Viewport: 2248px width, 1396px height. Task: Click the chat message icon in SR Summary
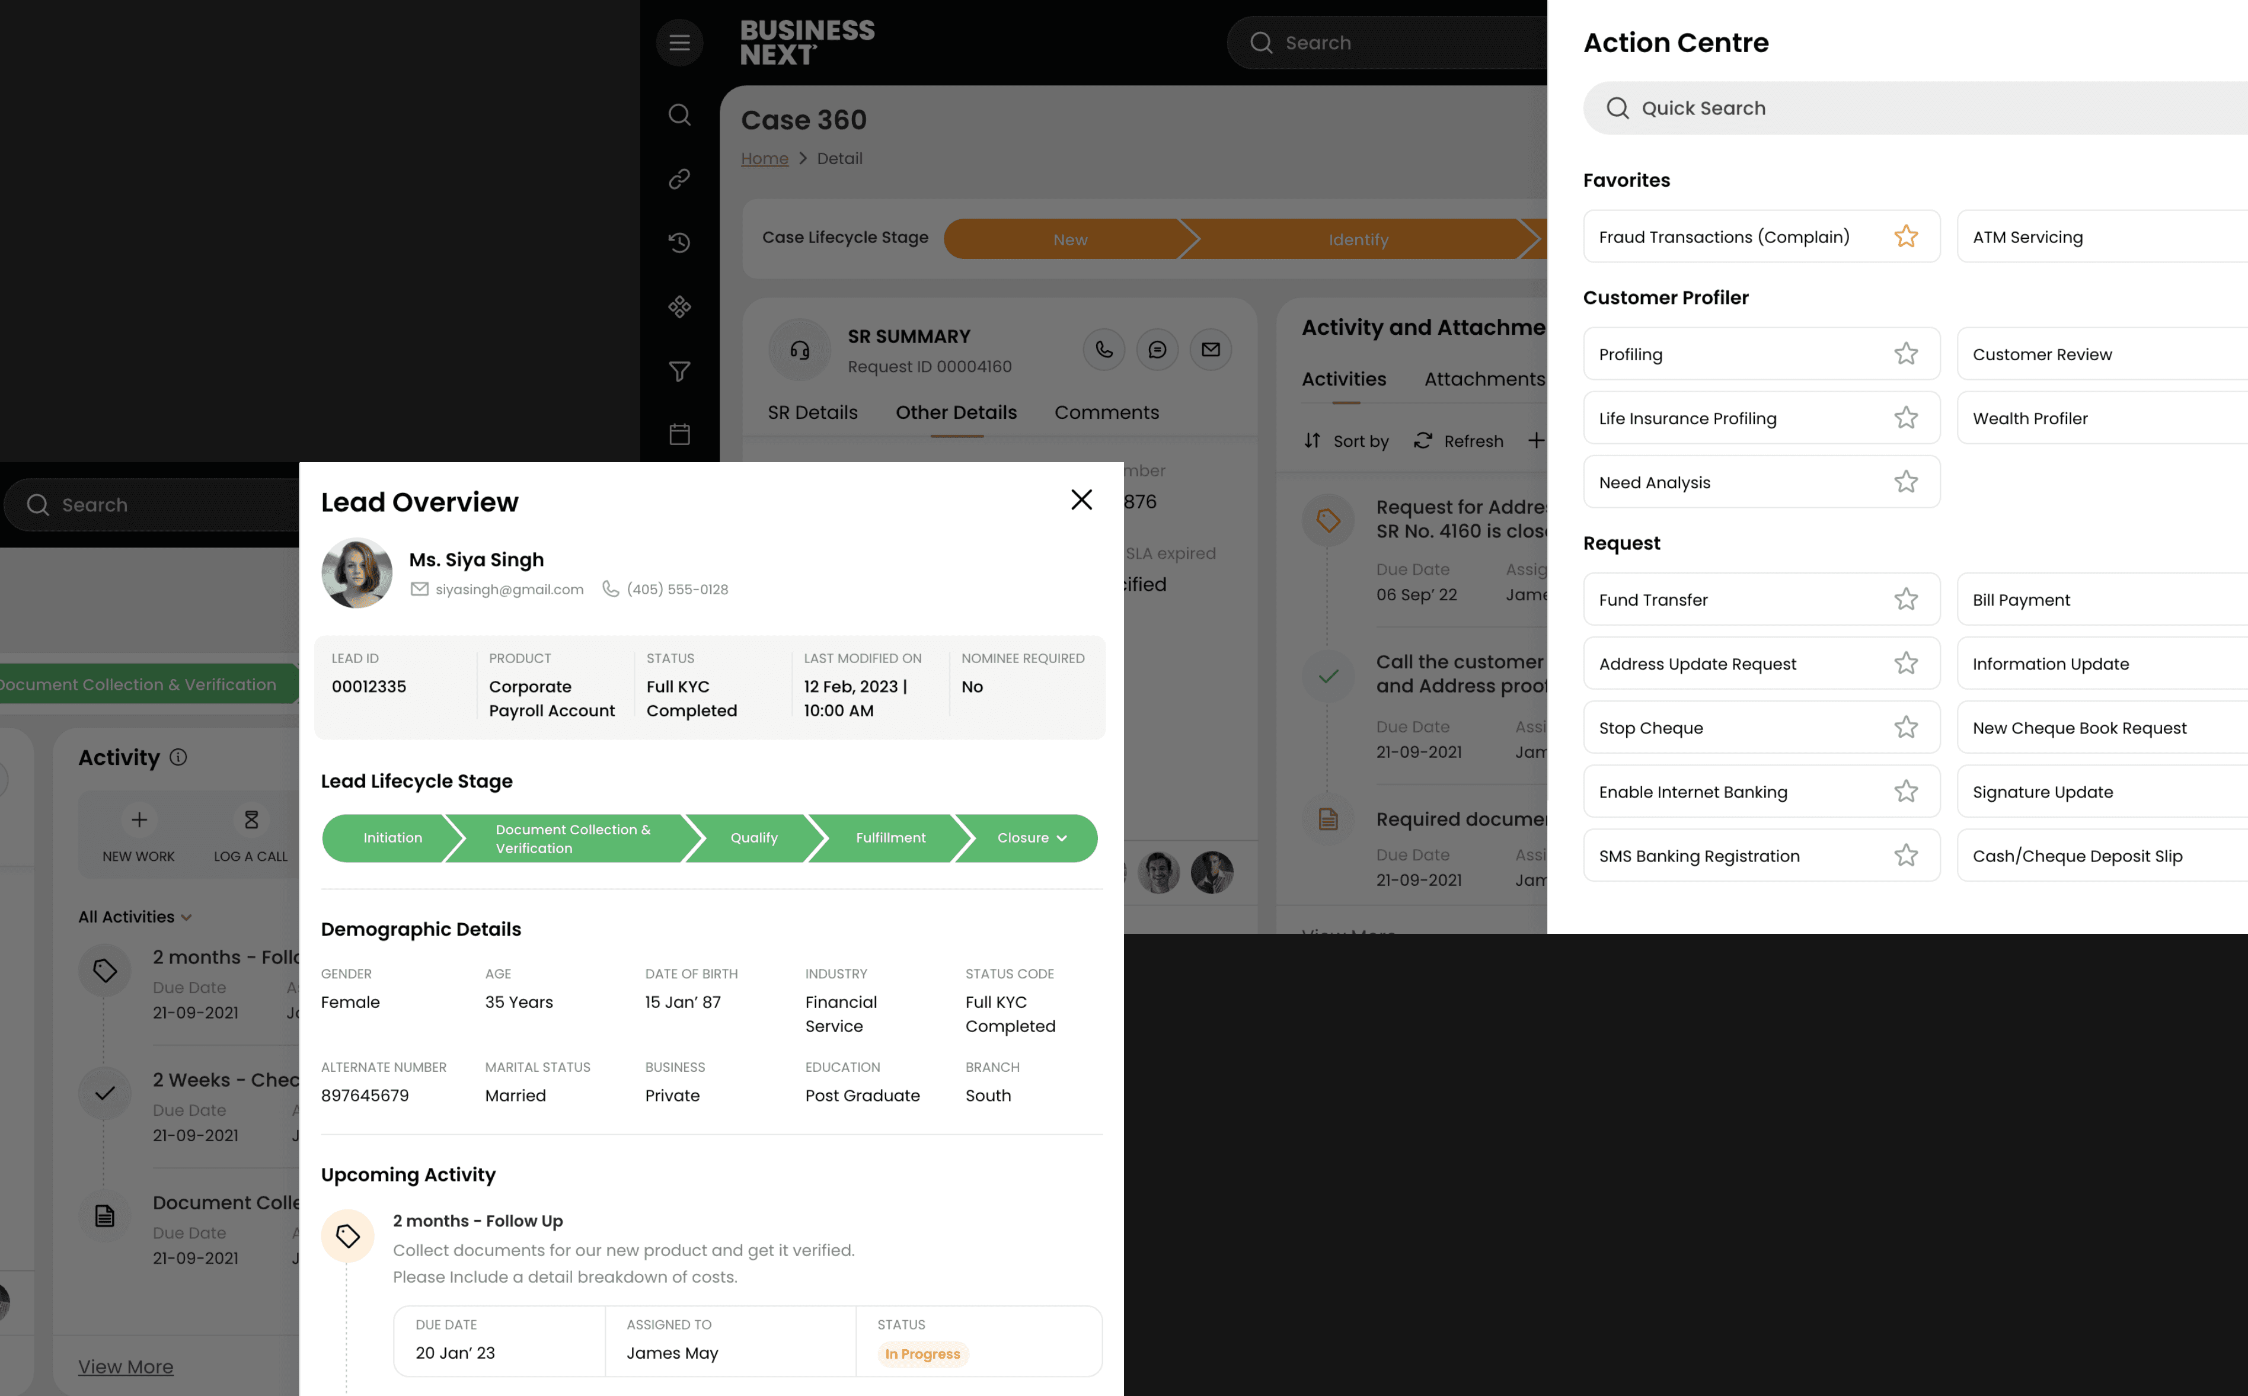point(1157,350)
